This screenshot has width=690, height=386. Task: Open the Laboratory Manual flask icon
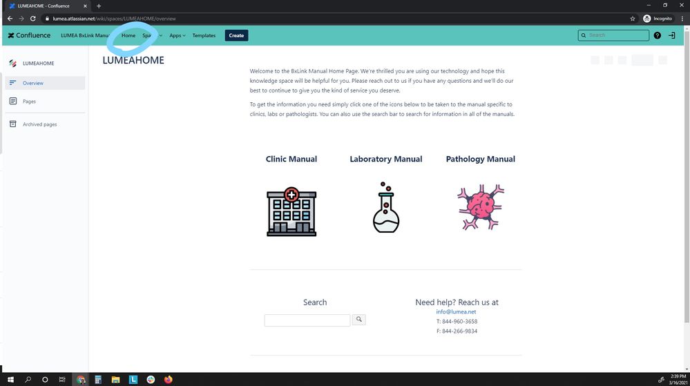(386, 207)
